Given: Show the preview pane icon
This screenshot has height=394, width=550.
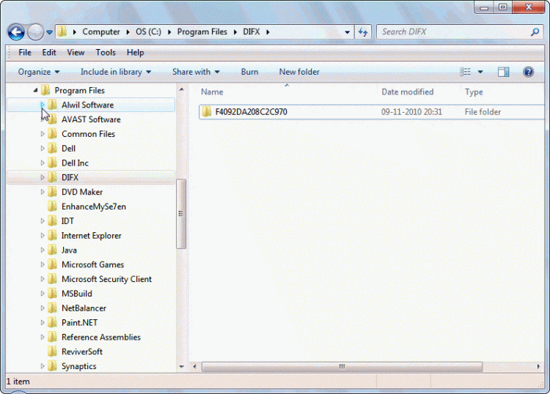Looking at the screenshot, I should point(503,72).
